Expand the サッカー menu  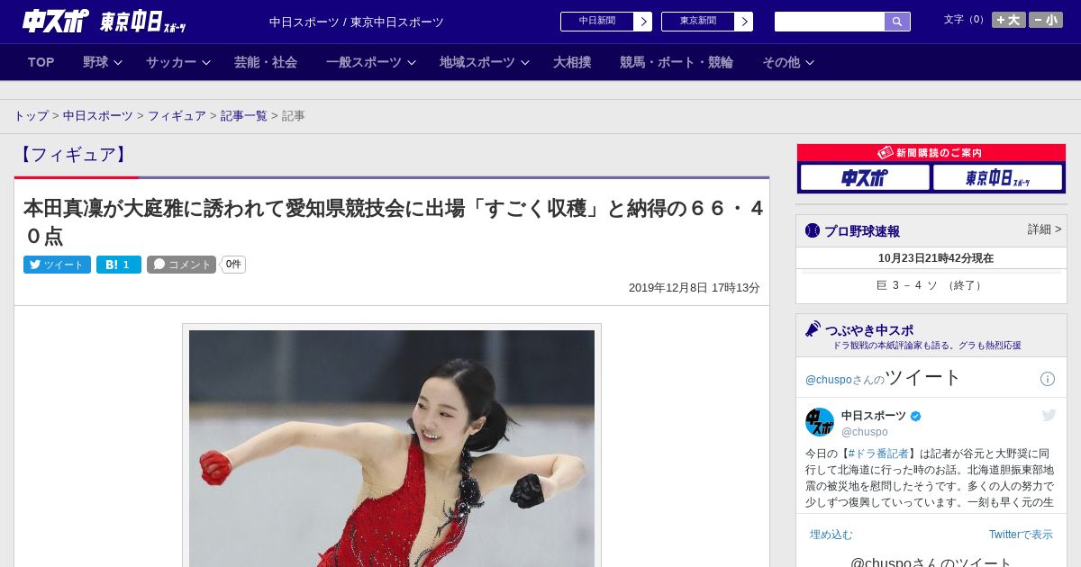[177, 62]
